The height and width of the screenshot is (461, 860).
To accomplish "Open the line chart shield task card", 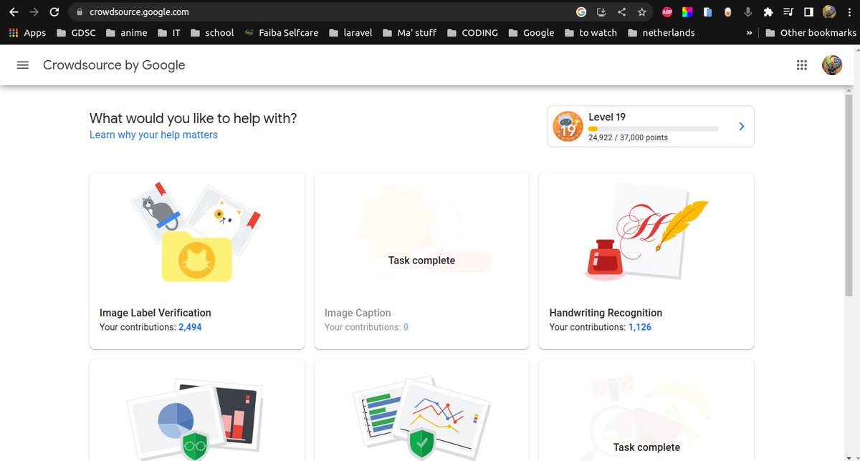I will point(421,410).
